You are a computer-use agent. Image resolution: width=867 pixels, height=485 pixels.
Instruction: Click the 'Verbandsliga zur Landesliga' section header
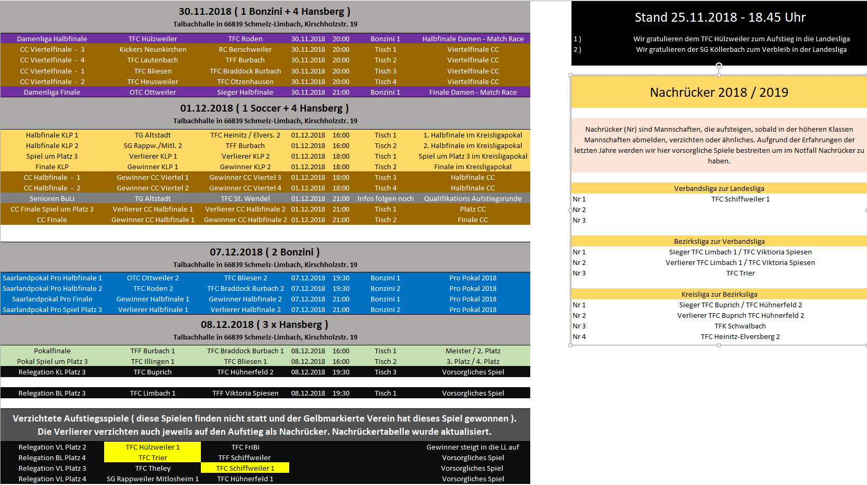pyautogui.click(x=719, y=188)
